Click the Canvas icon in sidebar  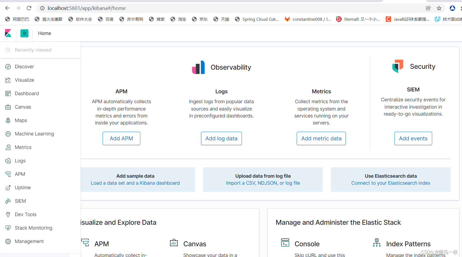click(8, 107)
